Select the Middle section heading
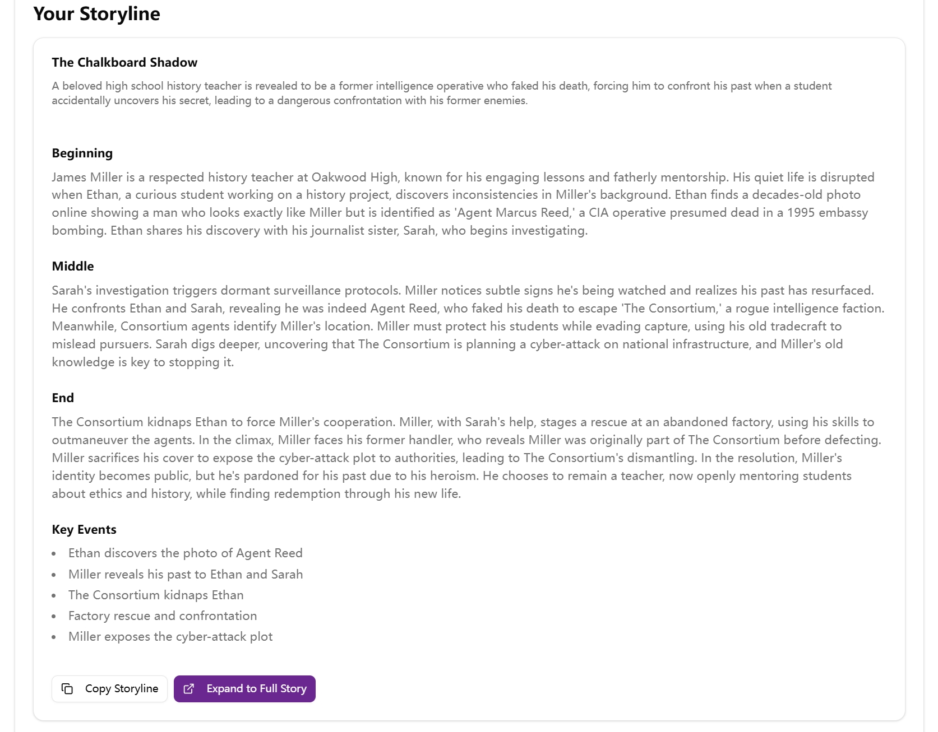Image resolution: width=938 pixels, height=732 pixels. pos(72,266)
